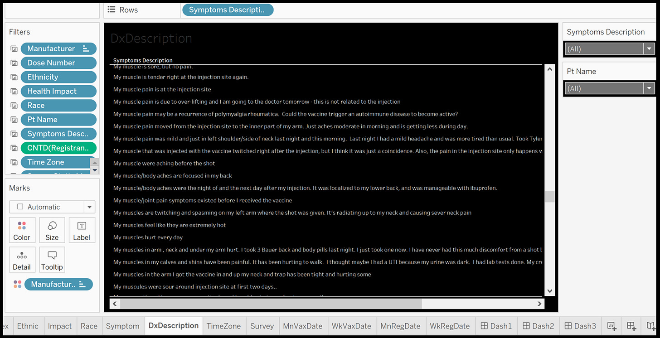Click the Ethnicity filter pill
Viewport: 660px width, 338px height.
click(58, 77)
